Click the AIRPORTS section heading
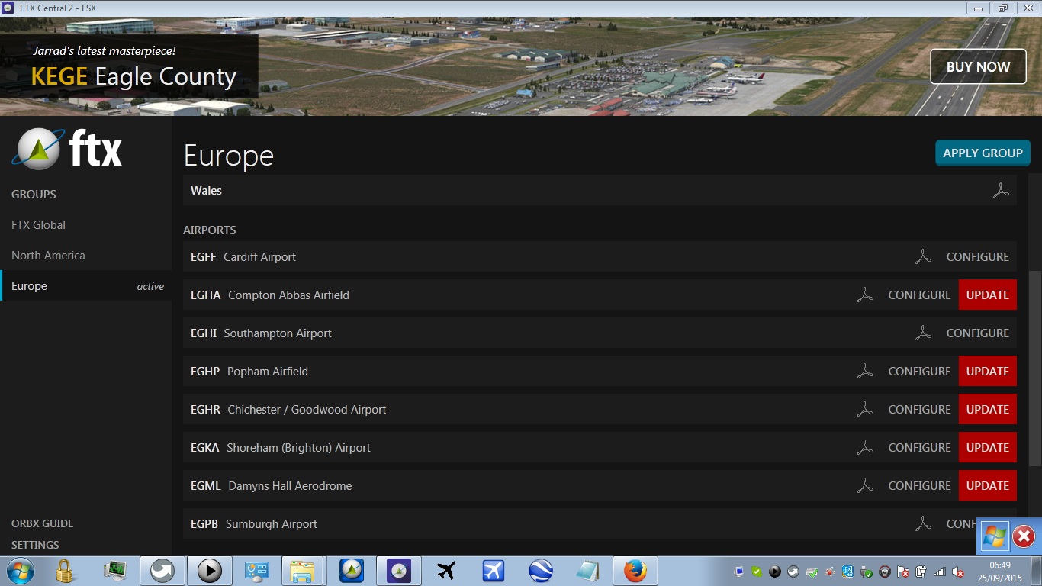The width and height of the screenshot is (1042, 586). tap(210, 230)
